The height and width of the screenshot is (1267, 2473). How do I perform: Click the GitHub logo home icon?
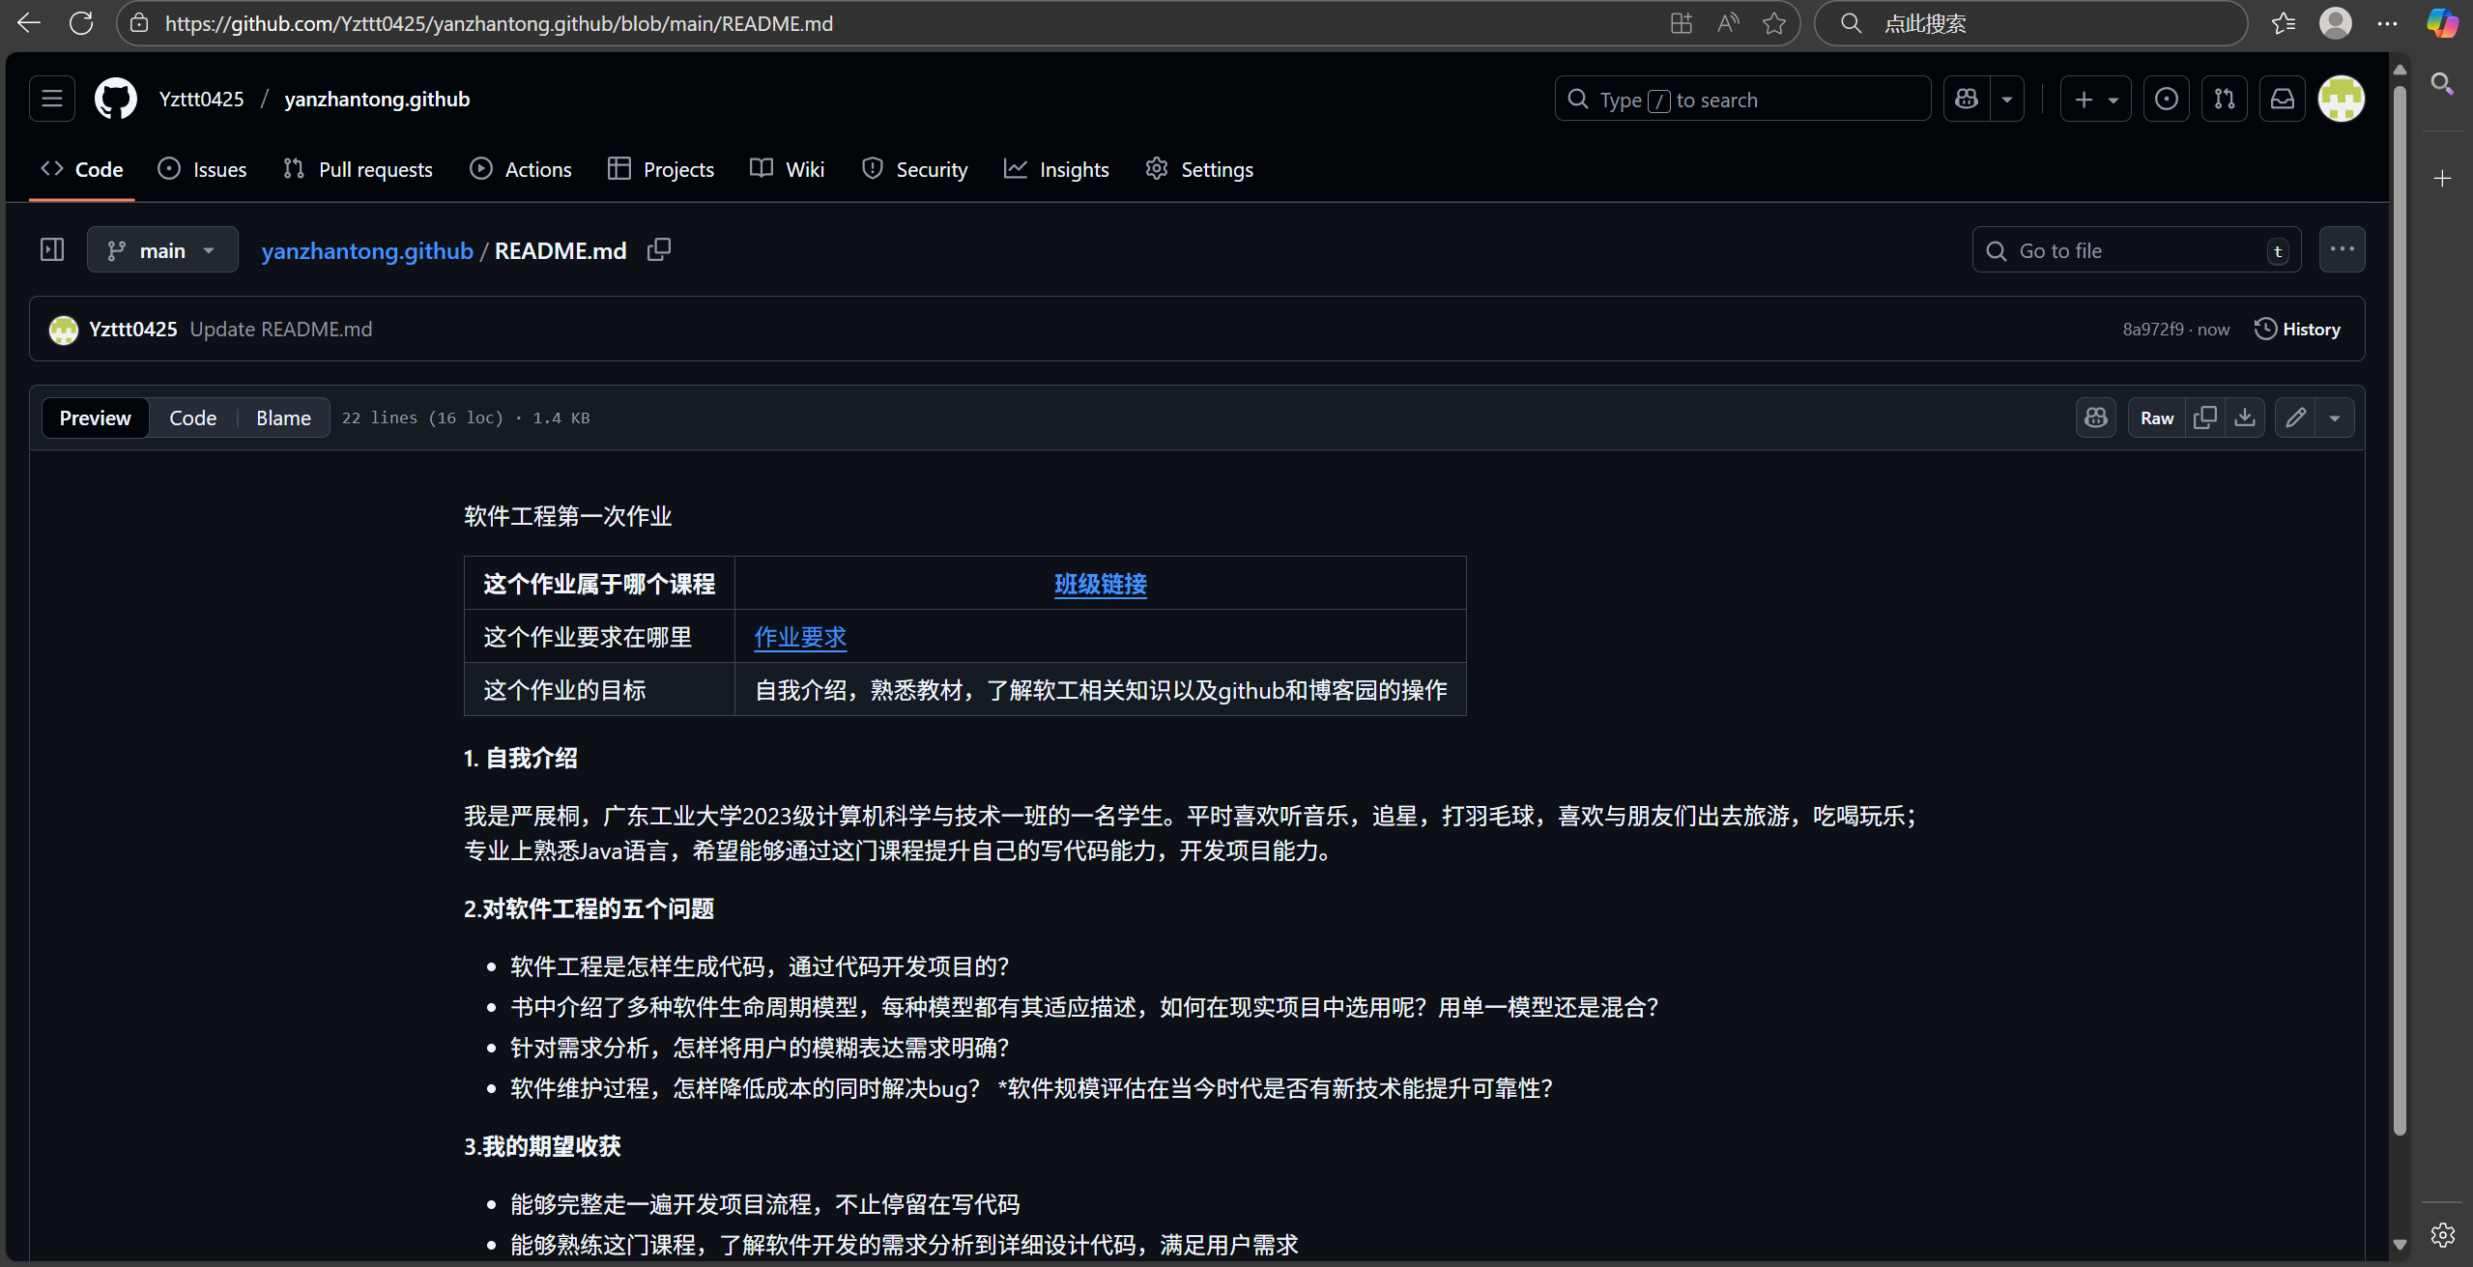tap(115, 99)
